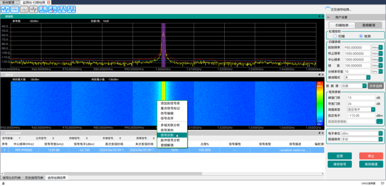Click the 带宽门限 input field
The height and width of the screenshot is (186, 386).
point(361,104)
